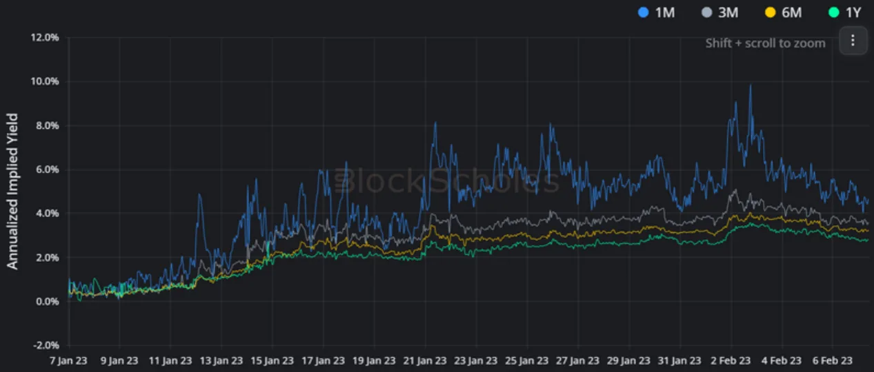Viewport: 874px width, 372px height.
Task: Click the 2 Feb 23 date label
Action: pyautogui.click(x=731, y=360)
